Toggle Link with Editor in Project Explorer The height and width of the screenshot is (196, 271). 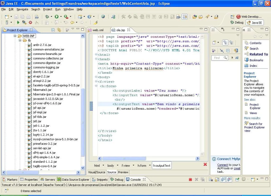(59, 30)
